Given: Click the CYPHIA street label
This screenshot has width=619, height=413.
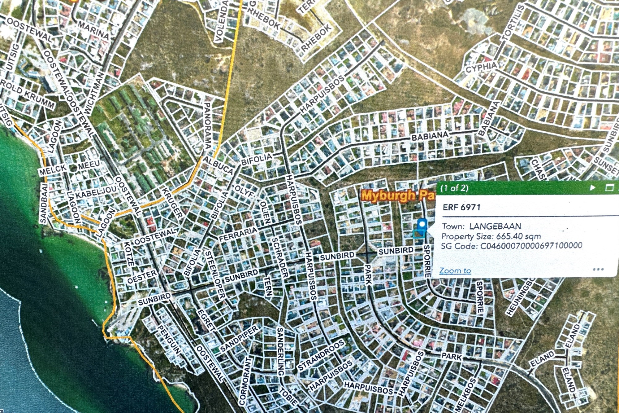Looking at the screenshot, I should (x=482, y=67).
